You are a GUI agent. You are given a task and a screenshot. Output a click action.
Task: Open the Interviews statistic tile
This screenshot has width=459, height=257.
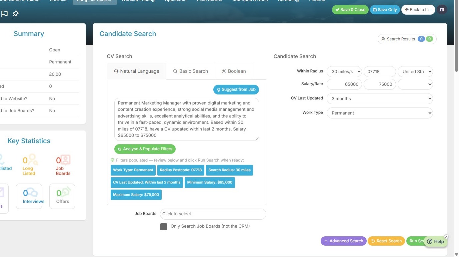29,196
